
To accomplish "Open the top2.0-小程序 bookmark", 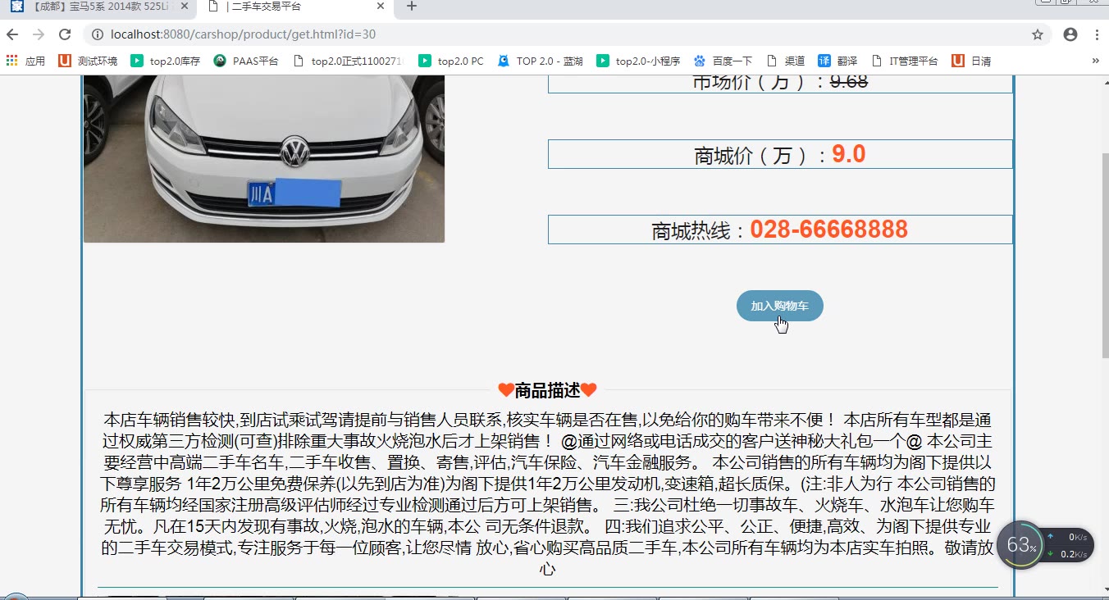I will click(639, 61).
